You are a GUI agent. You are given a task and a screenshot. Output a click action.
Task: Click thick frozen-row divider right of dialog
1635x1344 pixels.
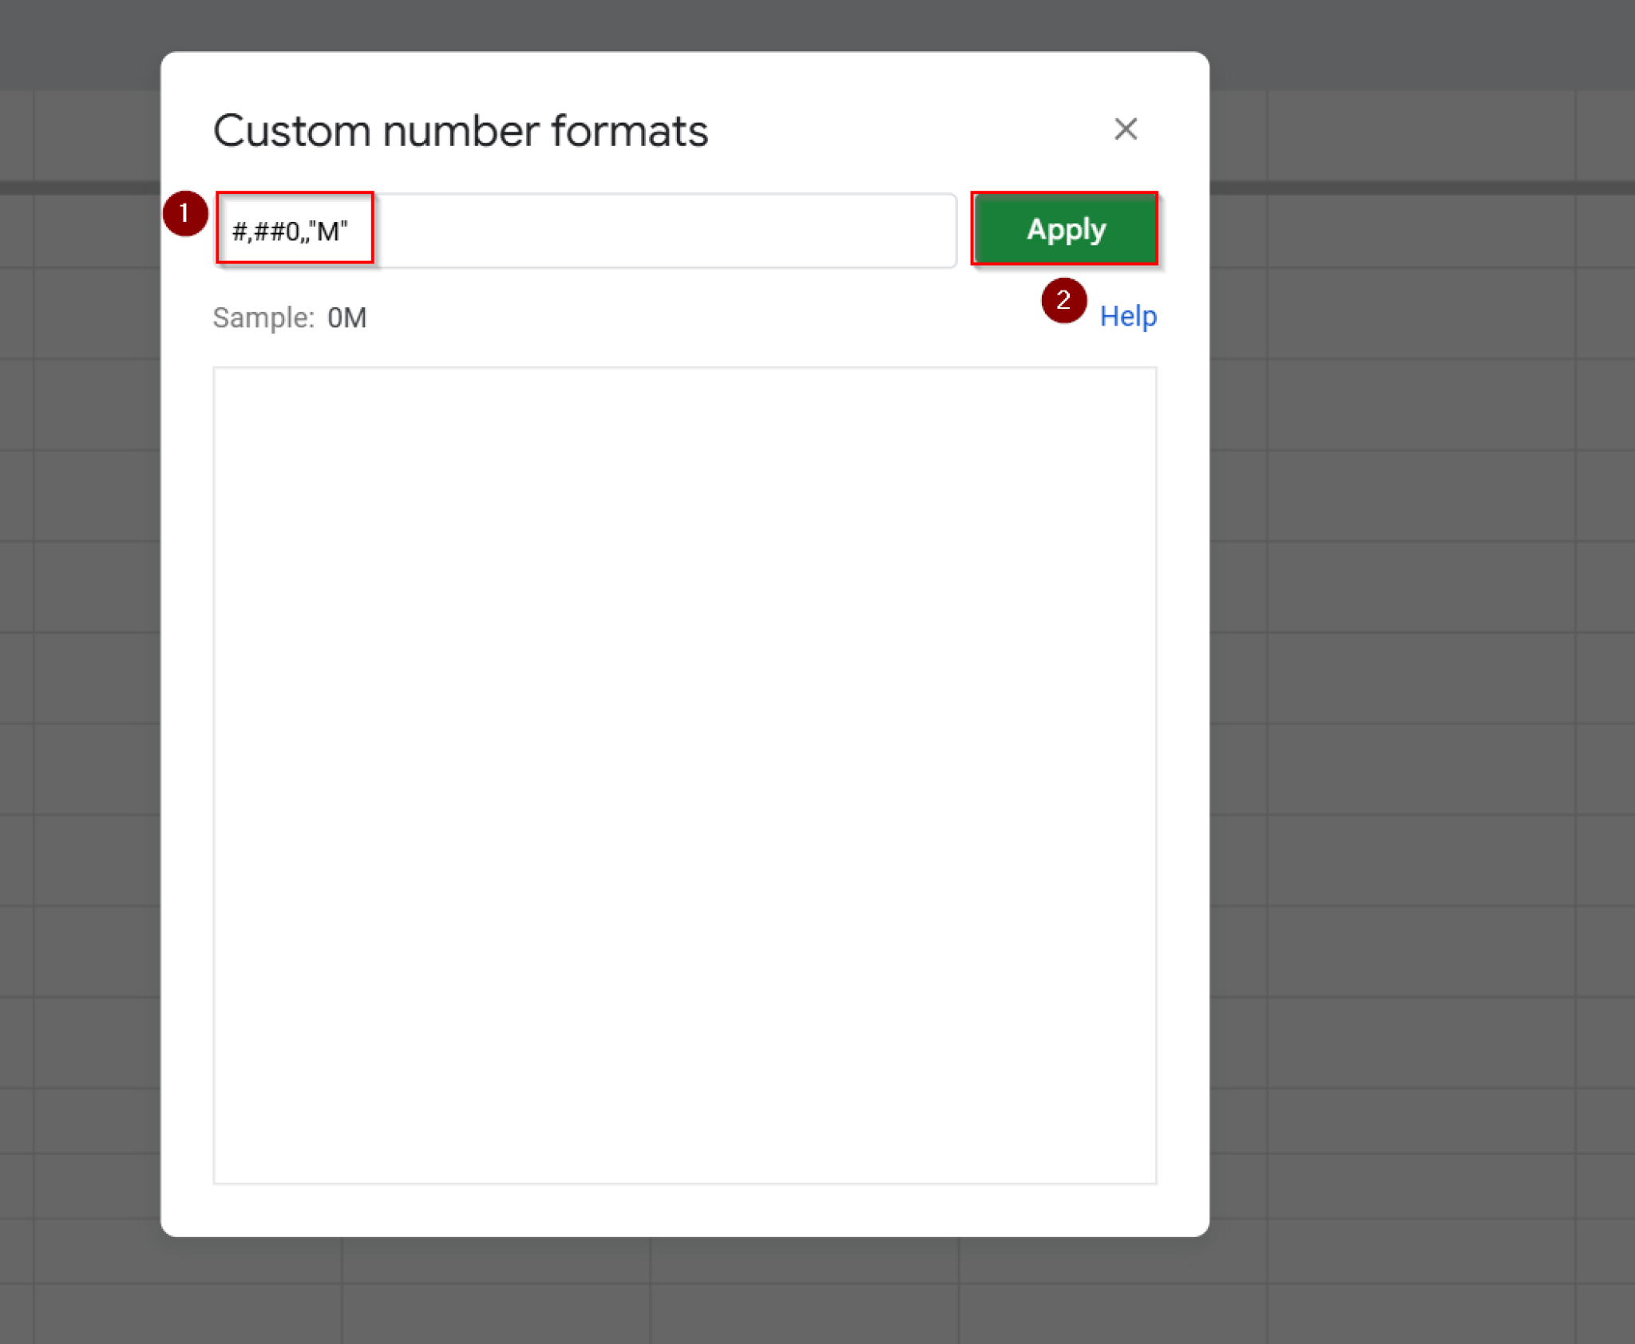(x=1421, y=188)
